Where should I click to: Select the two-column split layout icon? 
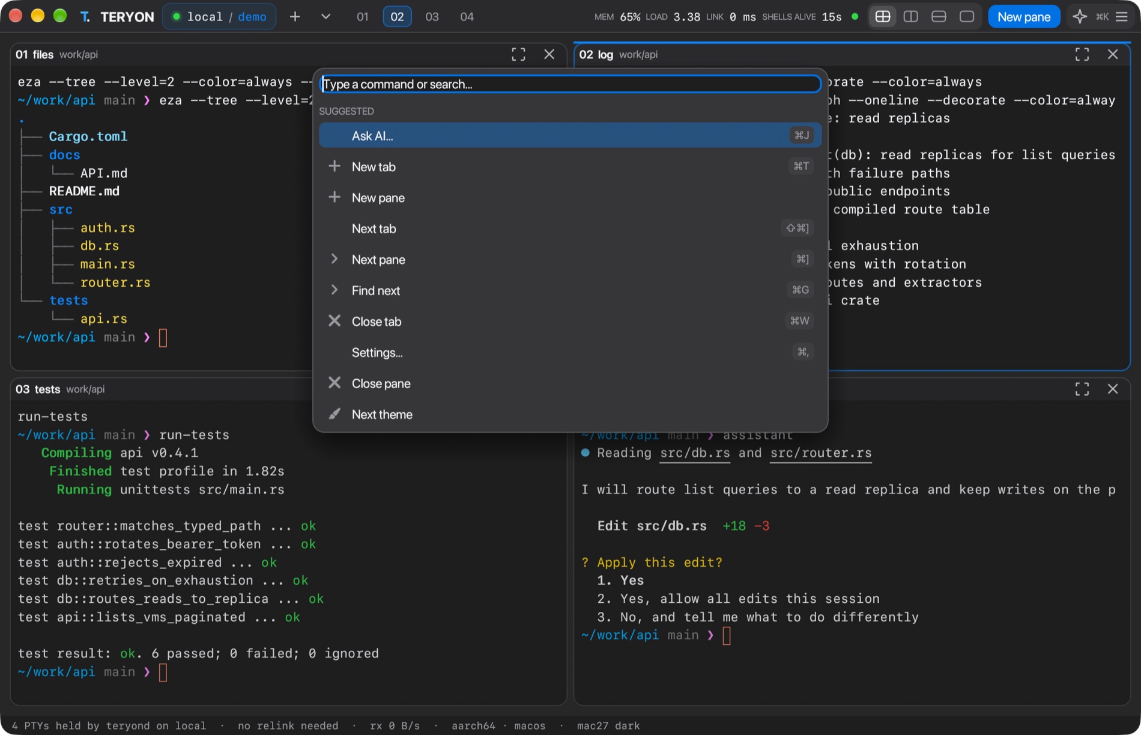tap(910, 17)
